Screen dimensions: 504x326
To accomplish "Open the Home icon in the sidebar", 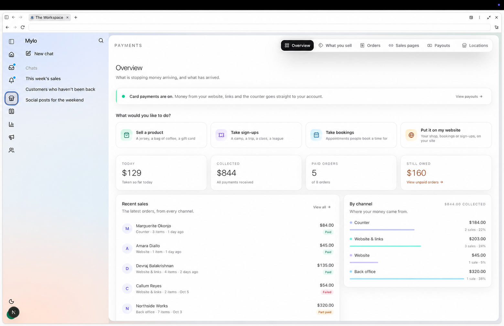I will [x=11, y=54].
